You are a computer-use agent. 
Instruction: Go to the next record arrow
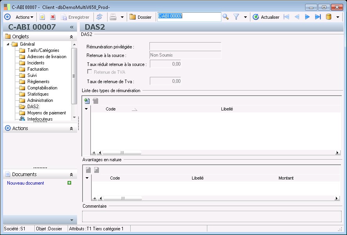tap(307, 17)
